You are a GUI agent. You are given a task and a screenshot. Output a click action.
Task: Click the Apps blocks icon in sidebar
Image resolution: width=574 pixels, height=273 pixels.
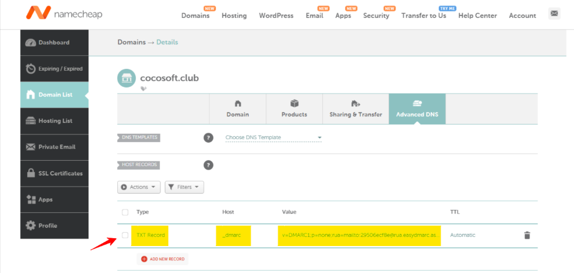pos(31,200)
